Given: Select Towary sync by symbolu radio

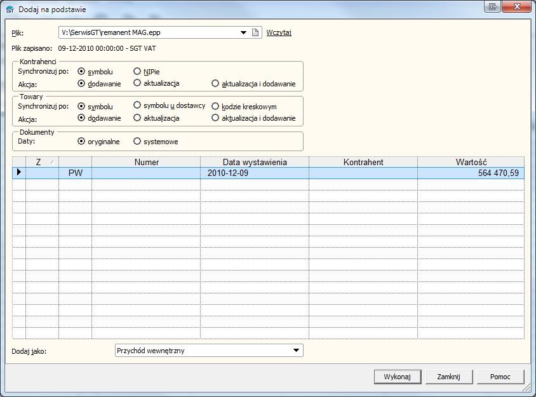Looking at the screenshot, I should point(81,106).
